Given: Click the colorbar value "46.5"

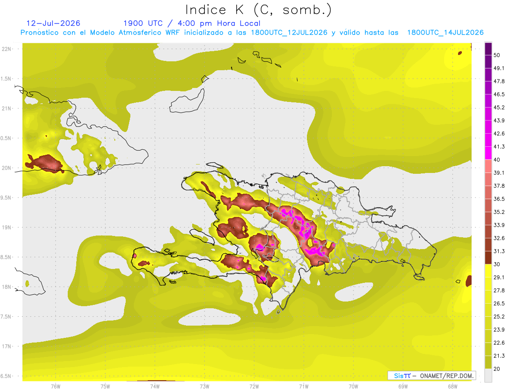Looking at the screenshot, I should [x=499, y=94].
